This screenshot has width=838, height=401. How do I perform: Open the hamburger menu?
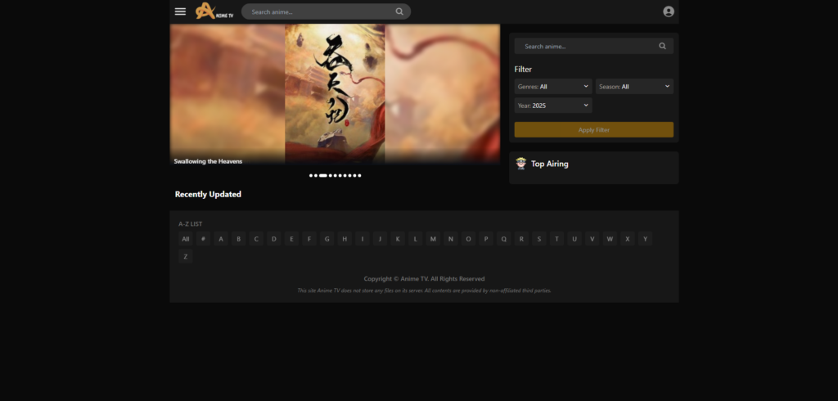180,11
